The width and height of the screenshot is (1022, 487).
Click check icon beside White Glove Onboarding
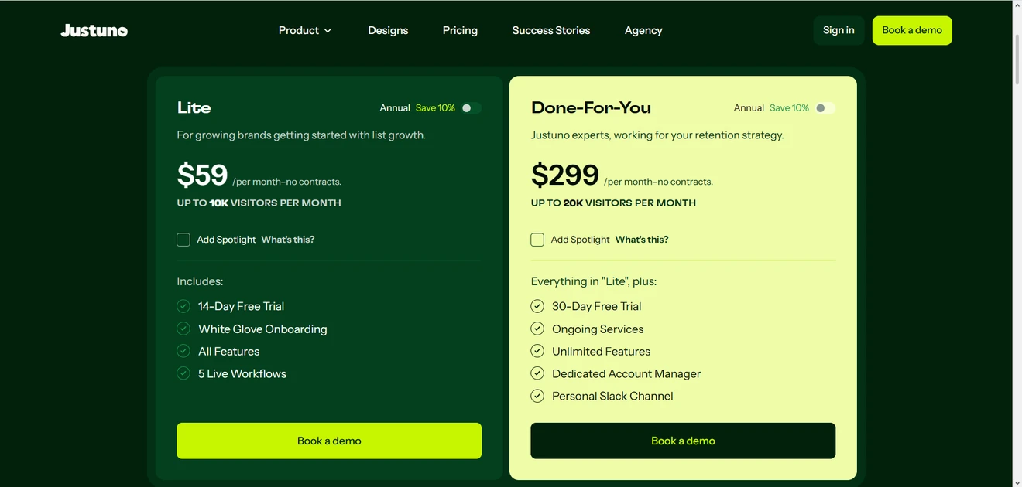tap(183, 329)
